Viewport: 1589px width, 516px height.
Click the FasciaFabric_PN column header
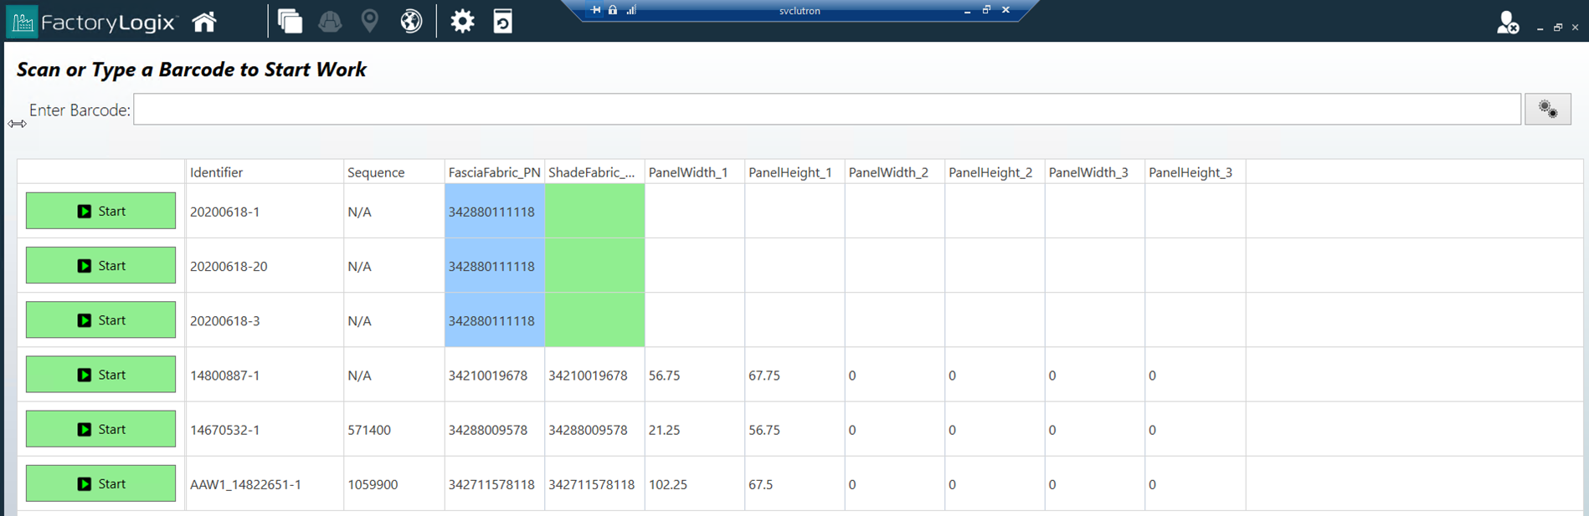pyautogui.click(x=494, y=172)
